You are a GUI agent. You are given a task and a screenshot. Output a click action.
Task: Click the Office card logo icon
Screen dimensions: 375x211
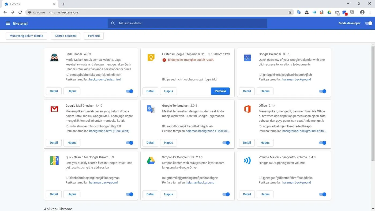[247, 109]
